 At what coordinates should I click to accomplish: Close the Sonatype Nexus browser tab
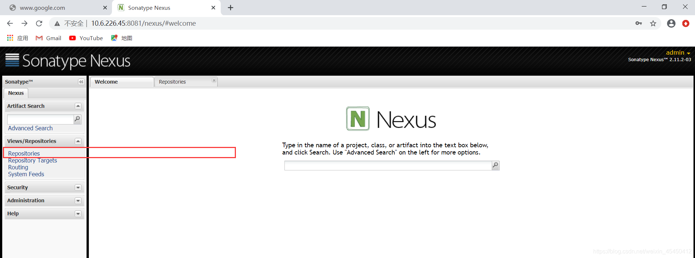(x=213, y=8)
